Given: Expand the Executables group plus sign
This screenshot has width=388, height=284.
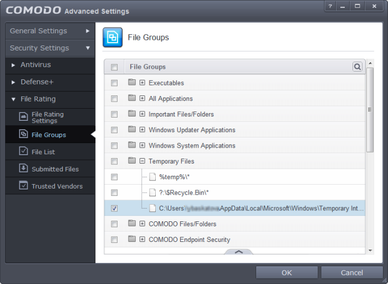Looking at the screenshot, I should point(142,83).
